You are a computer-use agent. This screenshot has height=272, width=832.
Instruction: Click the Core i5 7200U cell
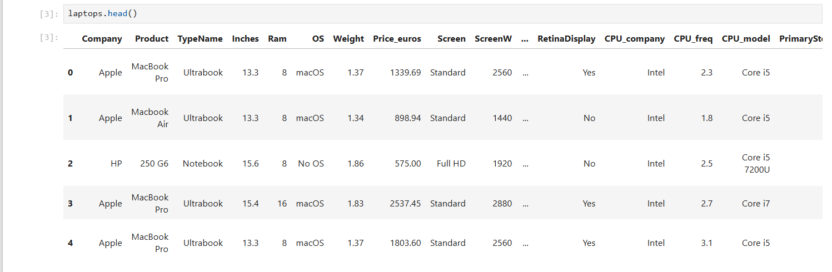756,164
